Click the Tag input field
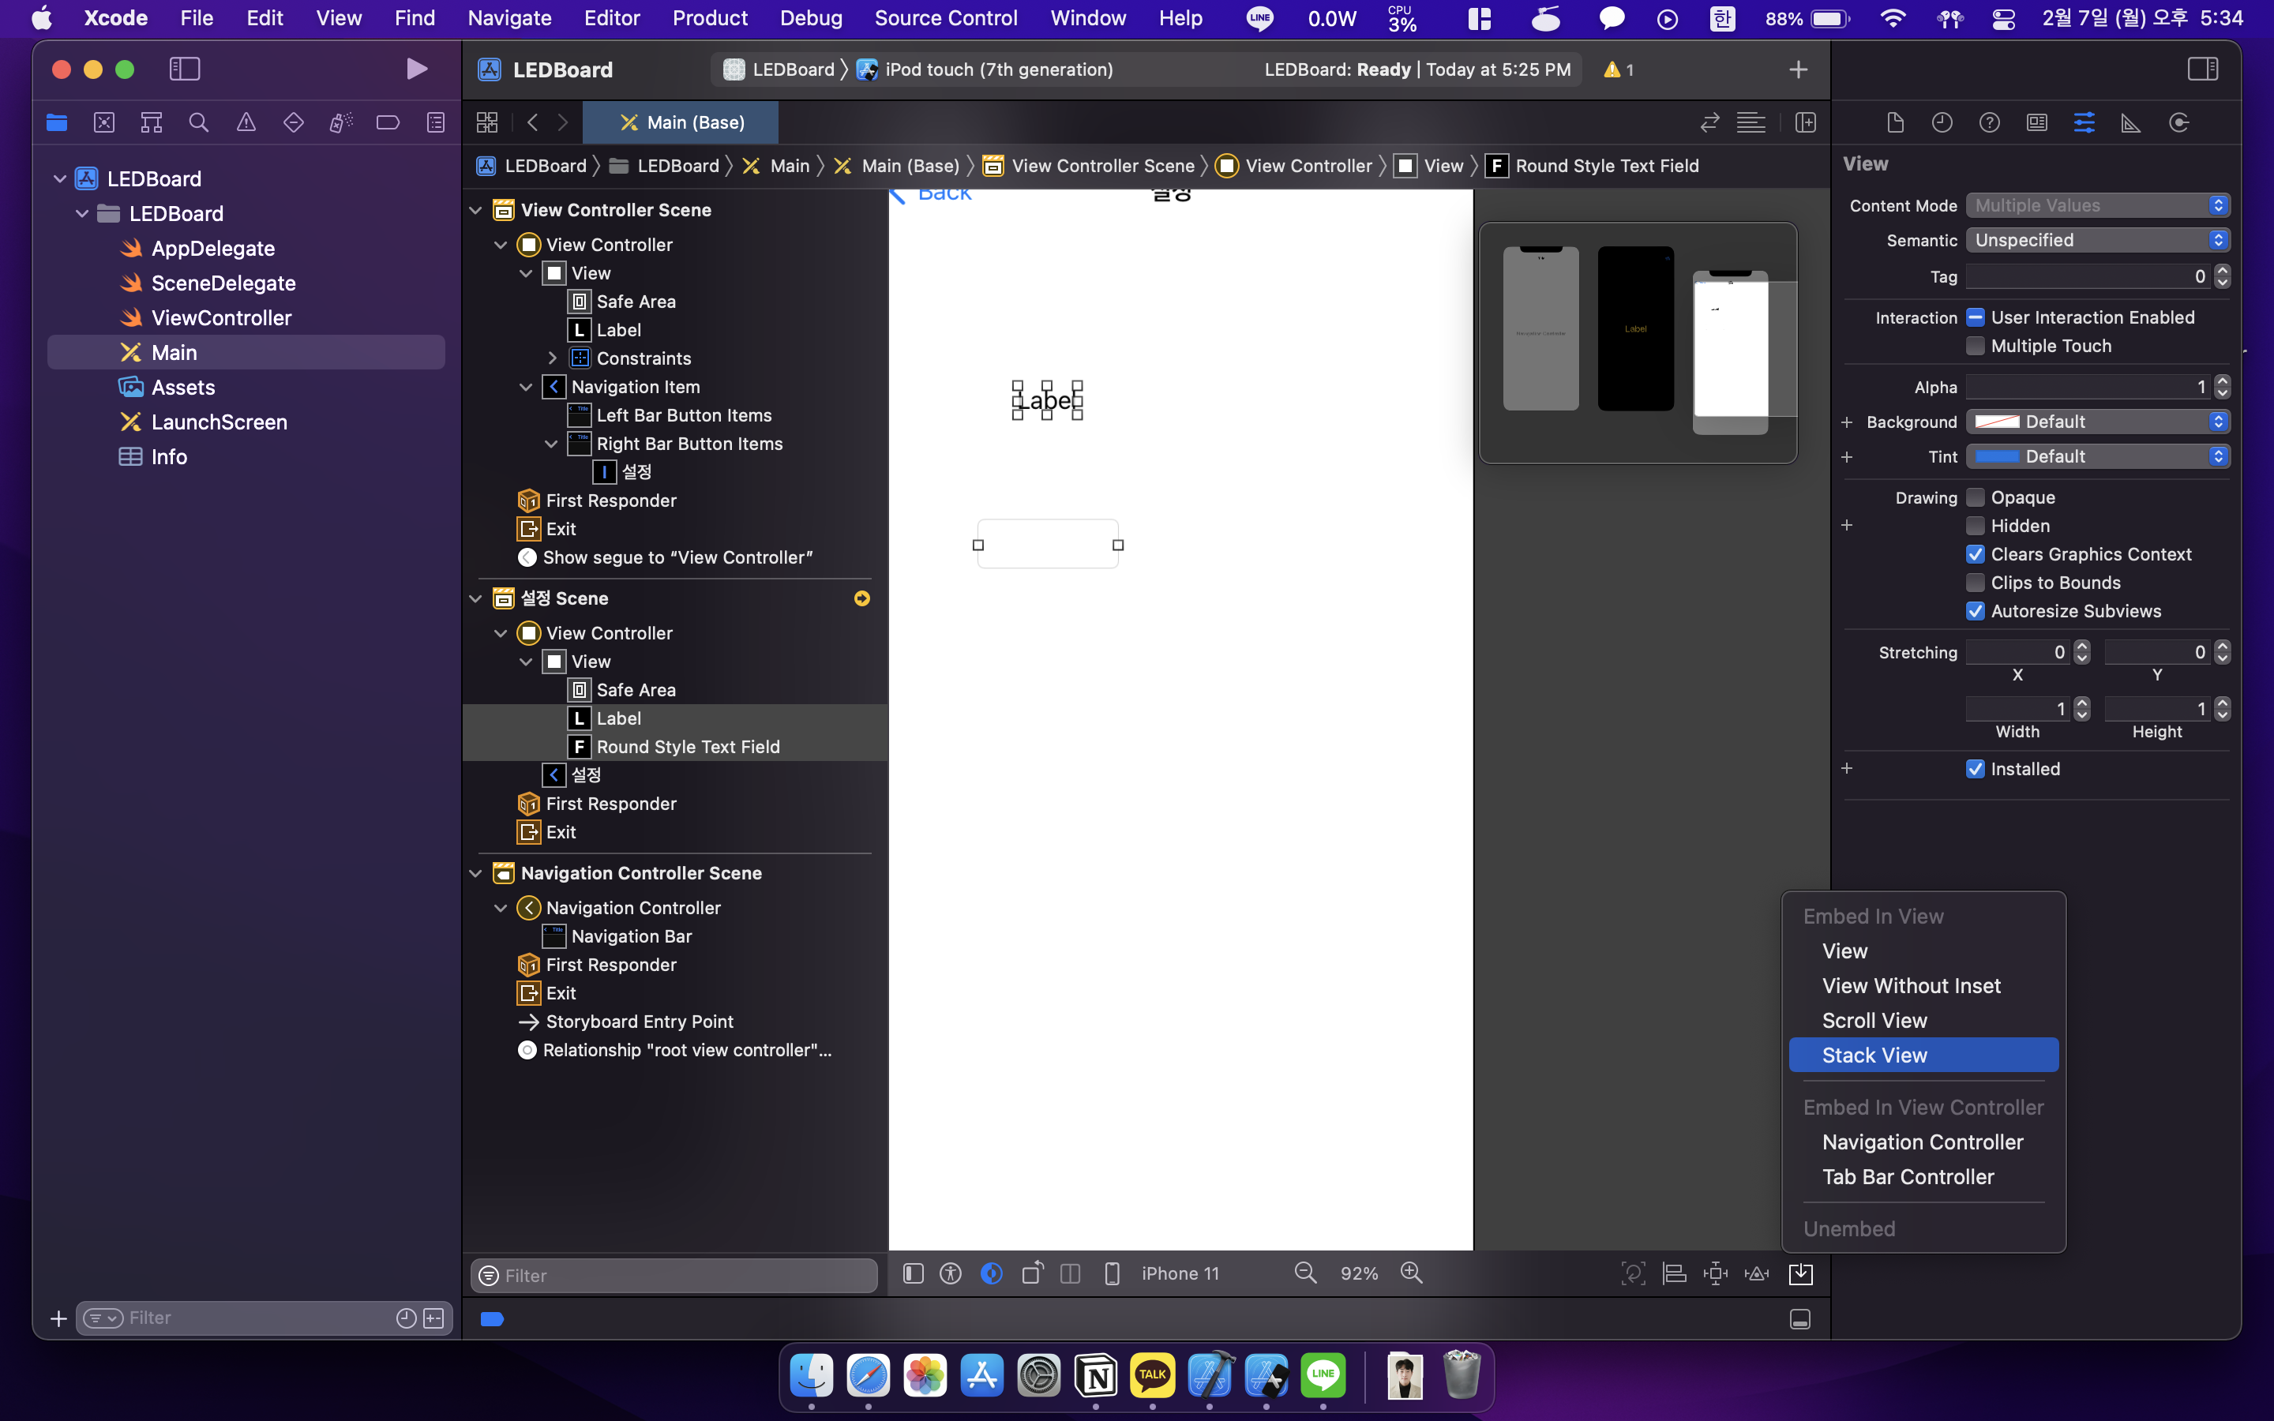This screenshot has width=2274, height=1421. [2088, 276]
